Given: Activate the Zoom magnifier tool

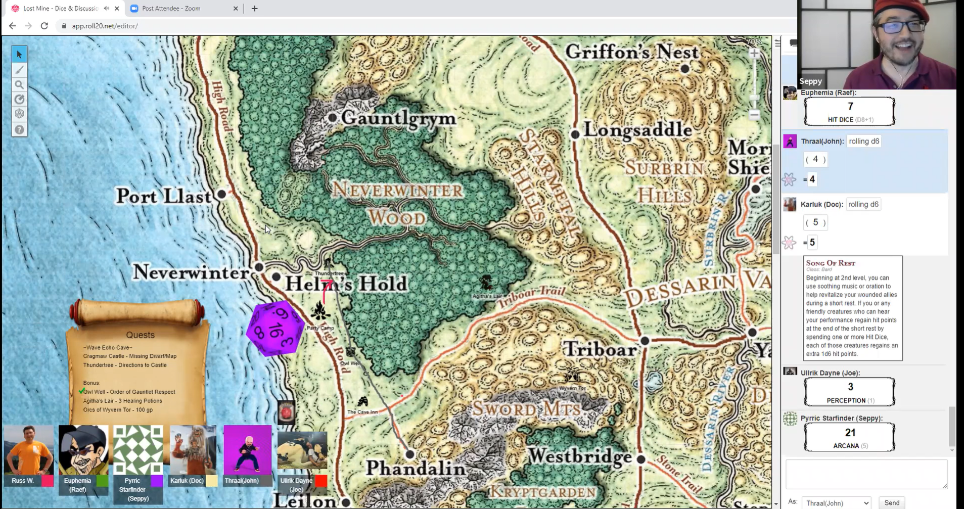Looking at the screenshot, I should point(19,84).
